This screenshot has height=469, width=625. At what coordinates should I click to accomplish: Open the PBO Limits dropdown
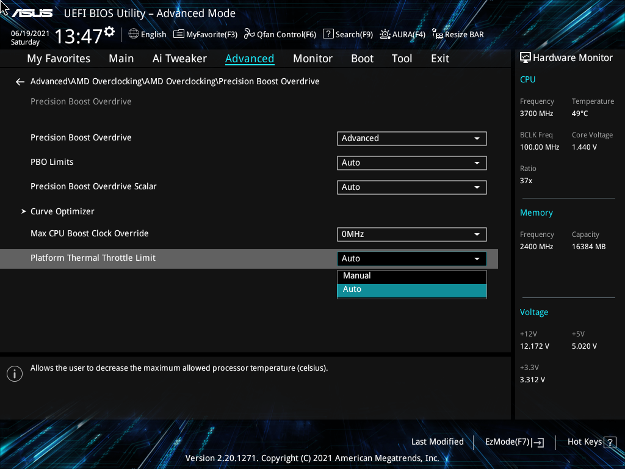tap(411, 162)
